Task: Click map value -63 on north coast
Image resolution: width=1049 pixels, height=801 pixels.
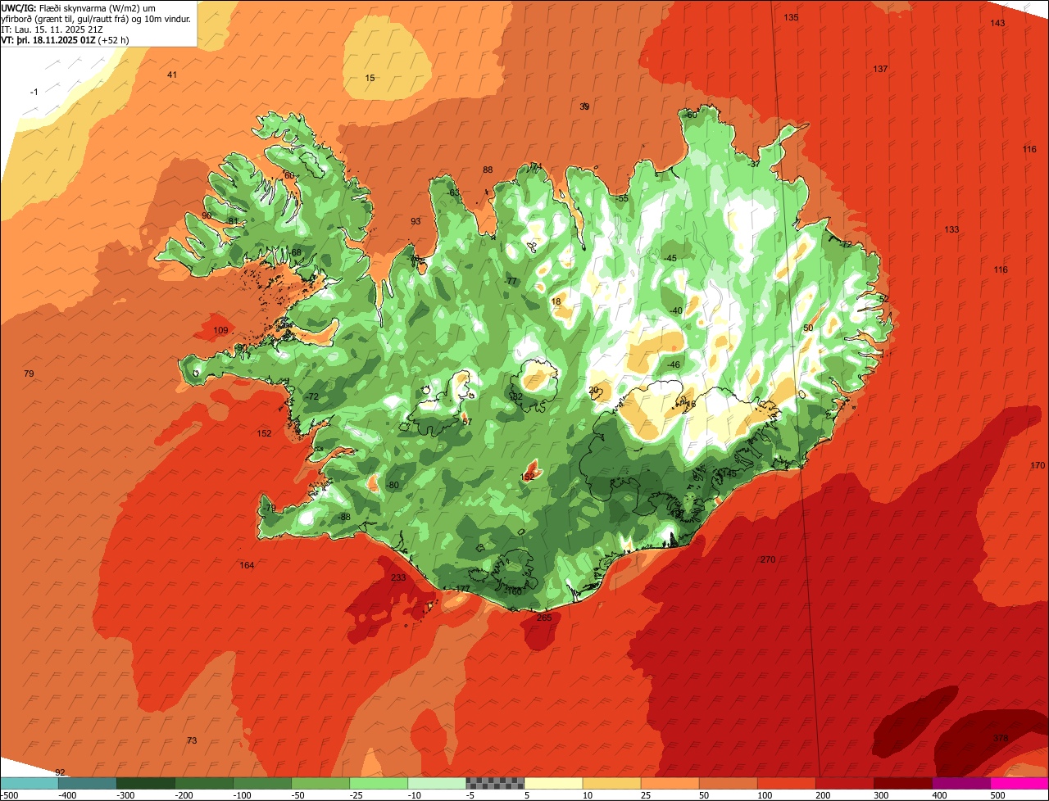Action: point(454,192)
